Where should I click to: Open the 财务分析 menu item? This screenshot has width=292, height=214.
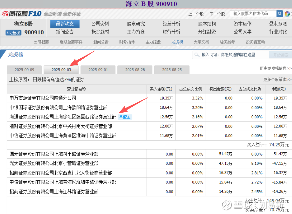pyautogui.click(x=171, y=32)
